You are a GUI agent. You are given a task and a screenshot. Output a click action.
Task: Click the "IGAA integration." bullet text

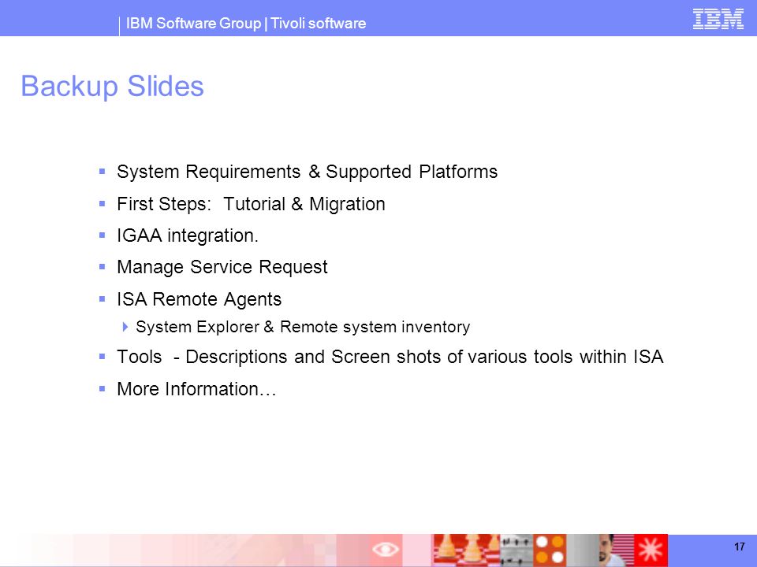coord(188,235)
